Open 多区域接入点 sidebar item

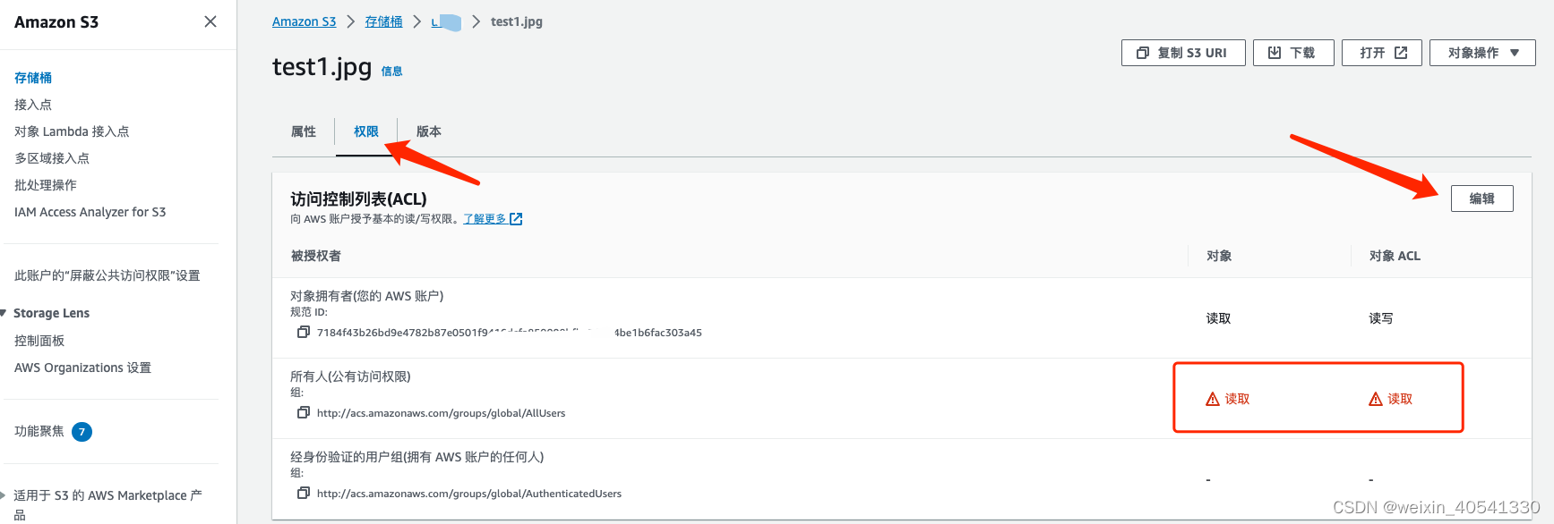(52, 158)
